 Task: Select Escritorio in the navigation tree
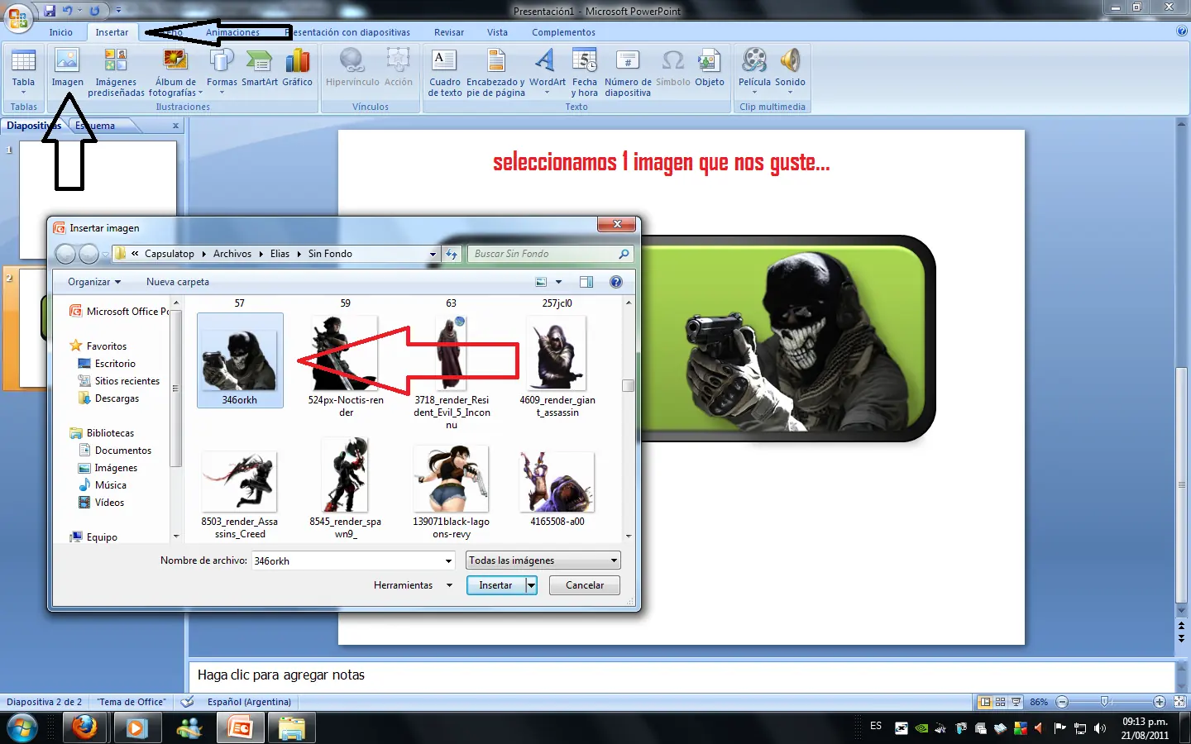click(x=115, y=364)
